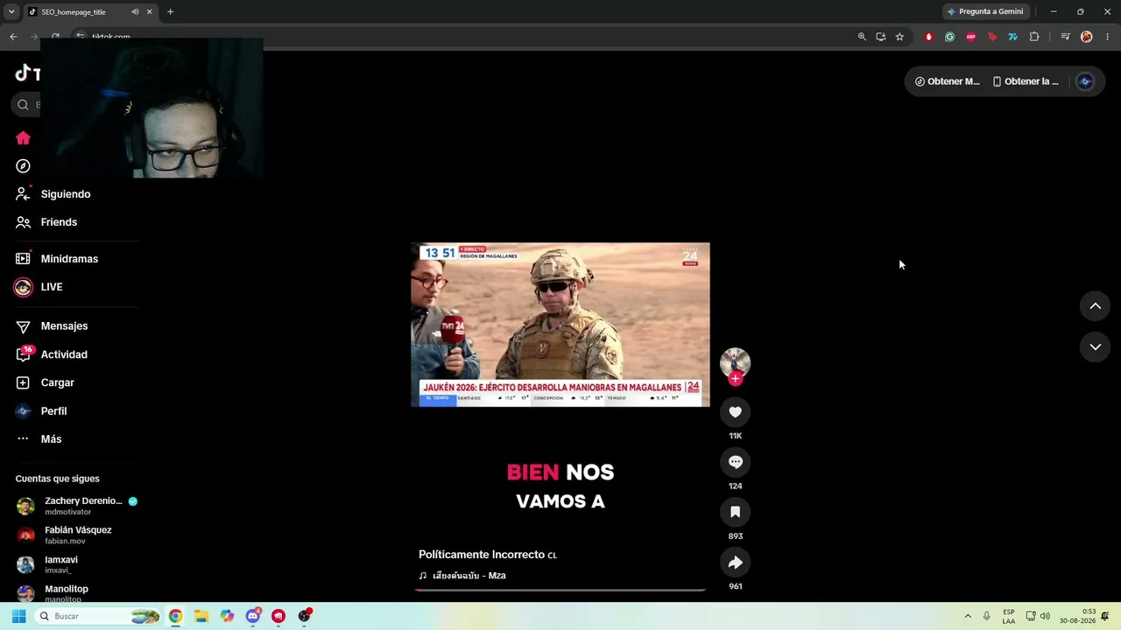Open the Grammarly extension
Screen dimensions: 1121x630
coord(949,37)
